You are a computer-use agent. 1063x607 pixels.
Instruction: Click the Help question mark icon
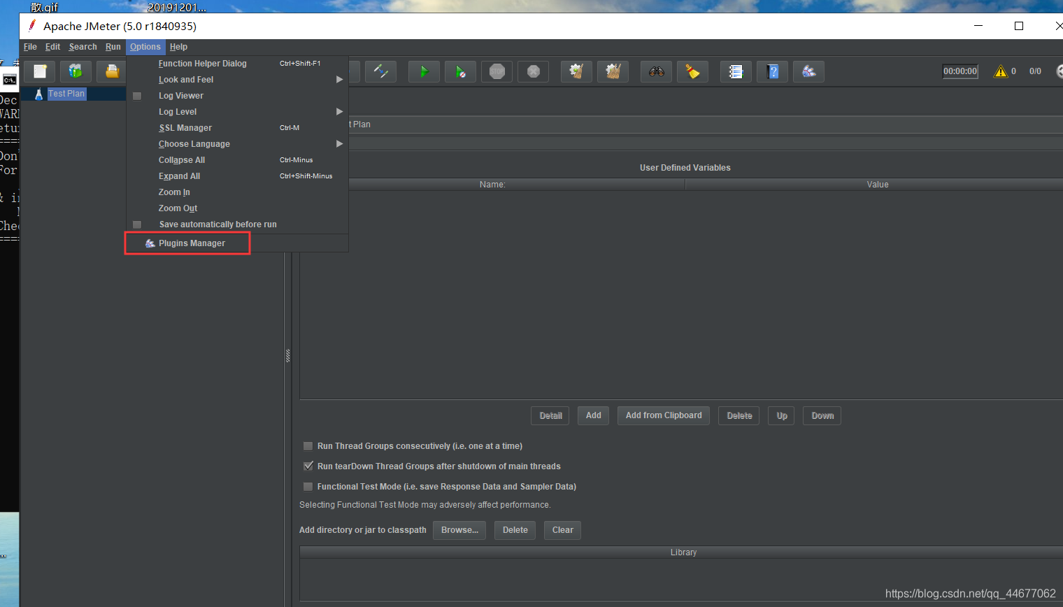(772, 71)
